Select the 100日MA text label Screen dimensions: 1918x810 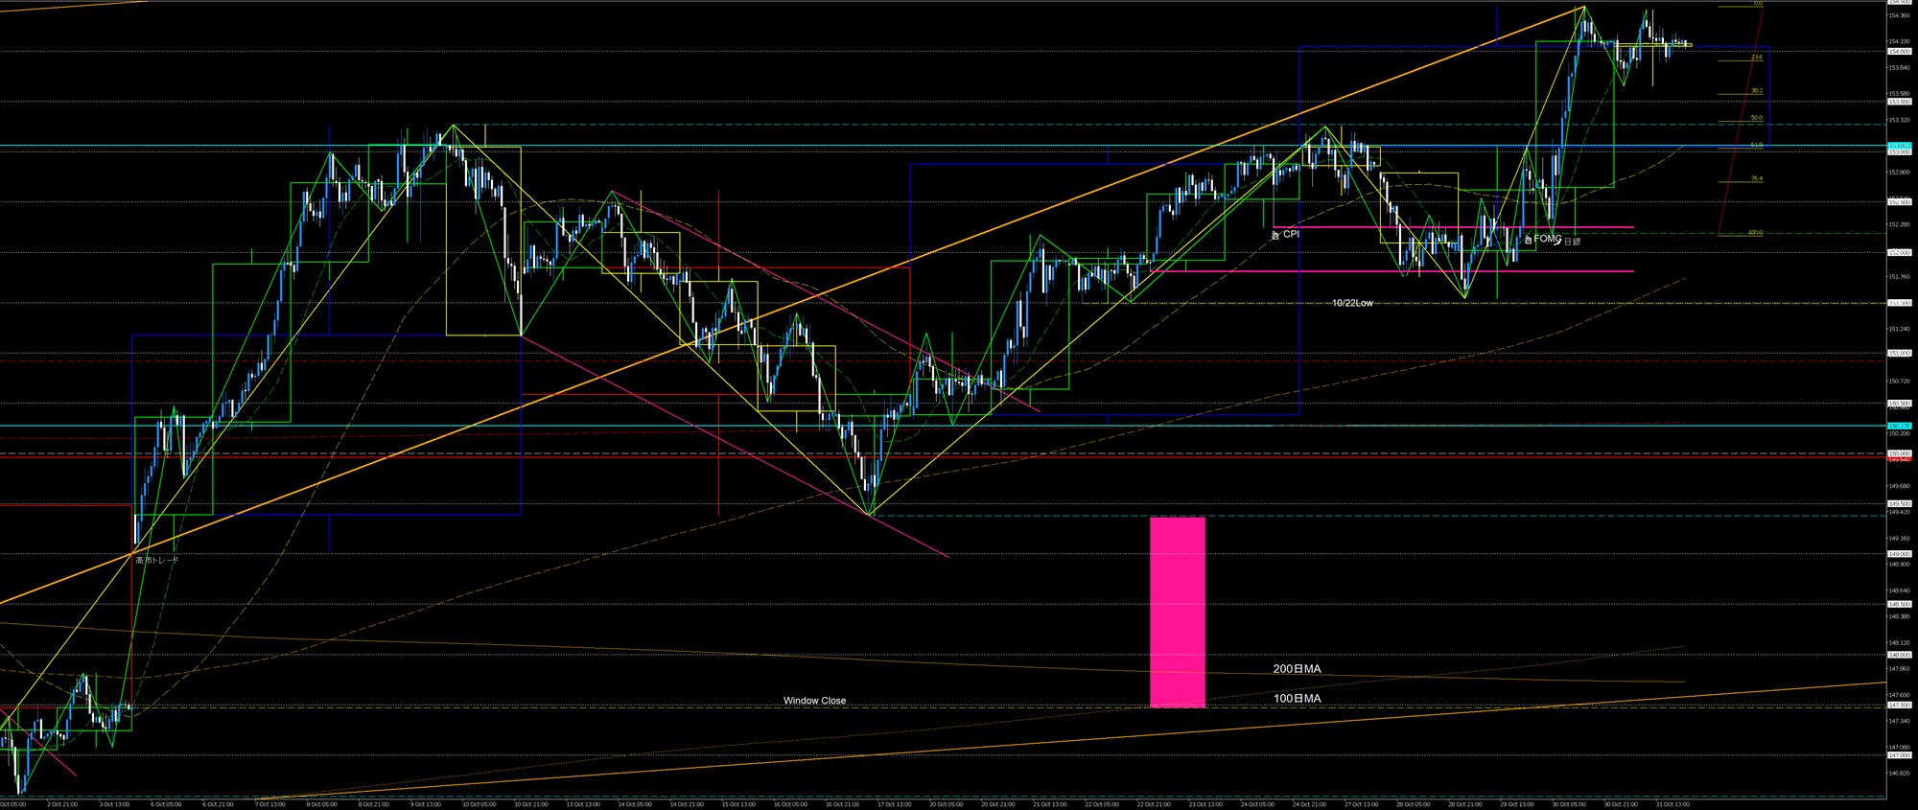coord(1297,699)
